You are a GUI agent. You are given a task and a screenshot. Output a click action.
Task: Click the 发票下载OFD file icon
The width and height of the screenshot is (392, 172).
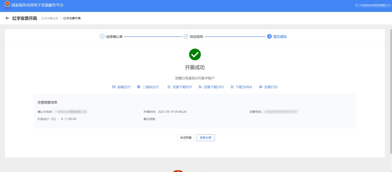point(200,87)
